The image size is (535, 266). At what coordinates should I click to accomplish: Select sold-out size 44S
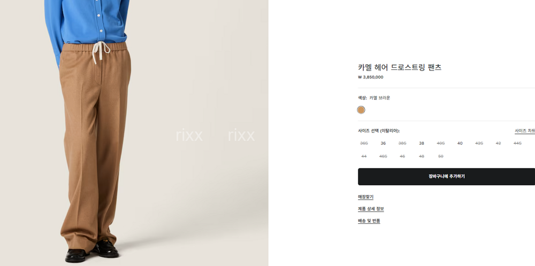[517, 143]
